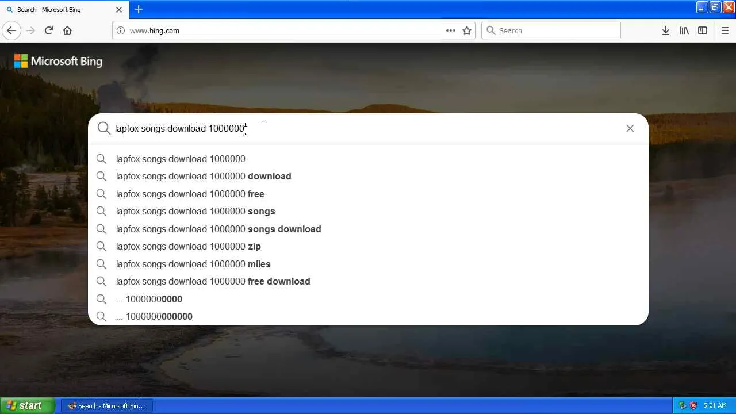Viewport: 736px width, 414px height.
Task: Click into the Bing search text field
Action: coord(366,128)
